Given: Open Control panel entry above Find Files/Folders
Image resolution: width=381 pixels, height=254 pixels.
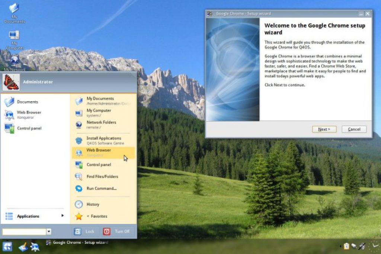Looking at the screenshot, I should click(103, 165).
